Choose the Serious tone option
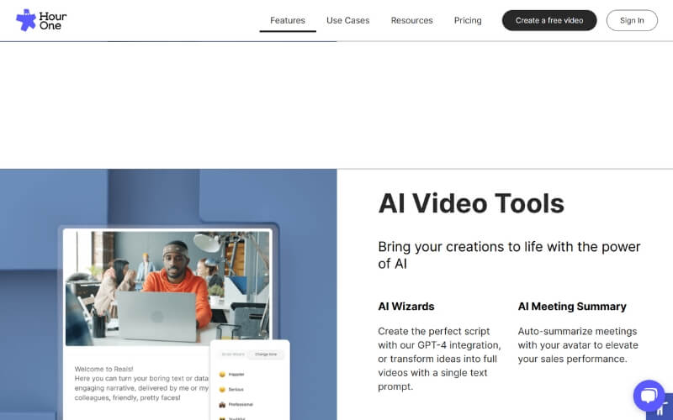 pos(231,389)
